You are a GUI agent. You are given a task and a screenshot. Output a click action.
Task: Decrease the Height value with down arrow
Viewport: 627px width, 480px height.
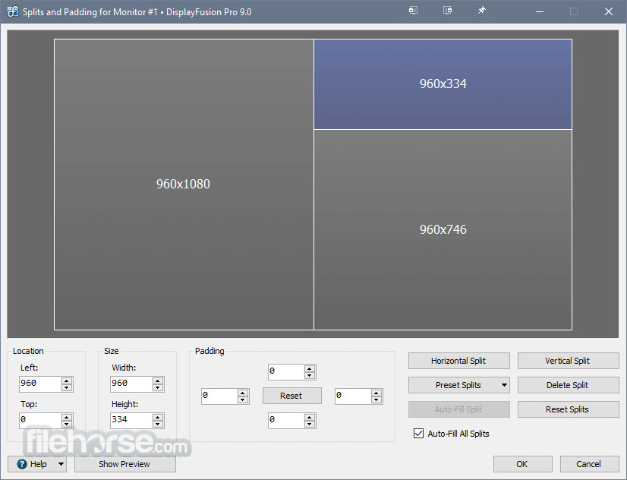158,424
